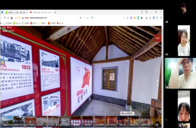Click the blue-and-pink square icon in toolbar
Image resolution: width=196 pixels, height=128 pixels.
click(x=154, y=18)
